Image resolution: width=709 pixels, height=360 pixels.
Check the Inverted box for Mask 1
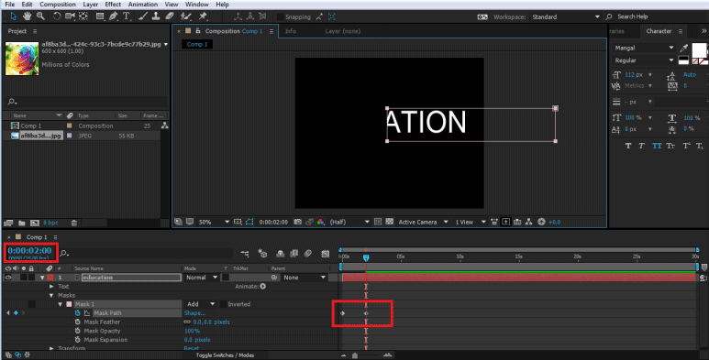223,304
